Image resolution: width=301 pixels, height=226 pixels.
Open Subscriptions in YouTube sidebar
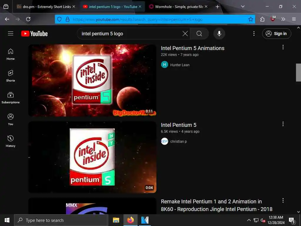[x=11, y=98]
